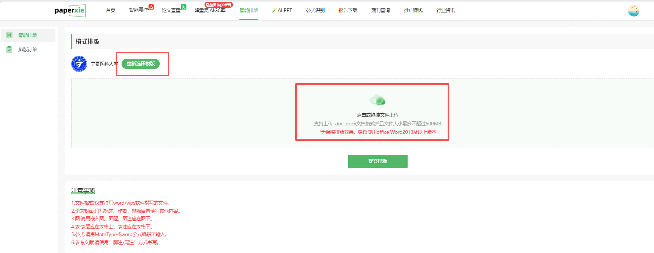Switch to 论文查重 in the top menu

pos(171,10)
